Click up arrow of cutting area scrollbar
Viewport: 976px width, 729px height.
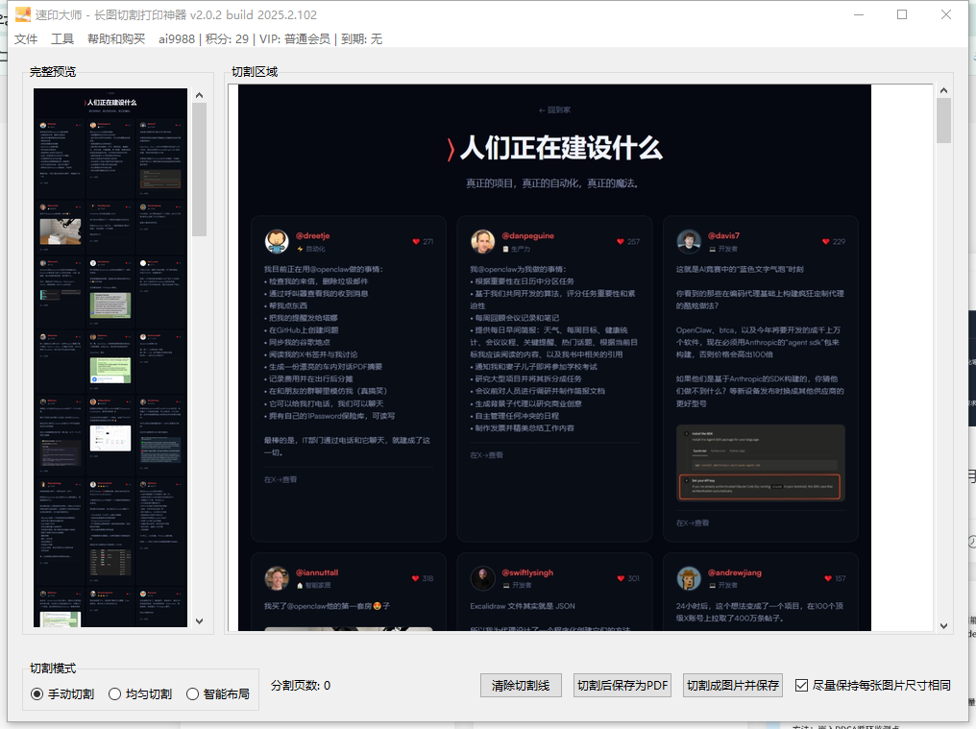(943, 91)
